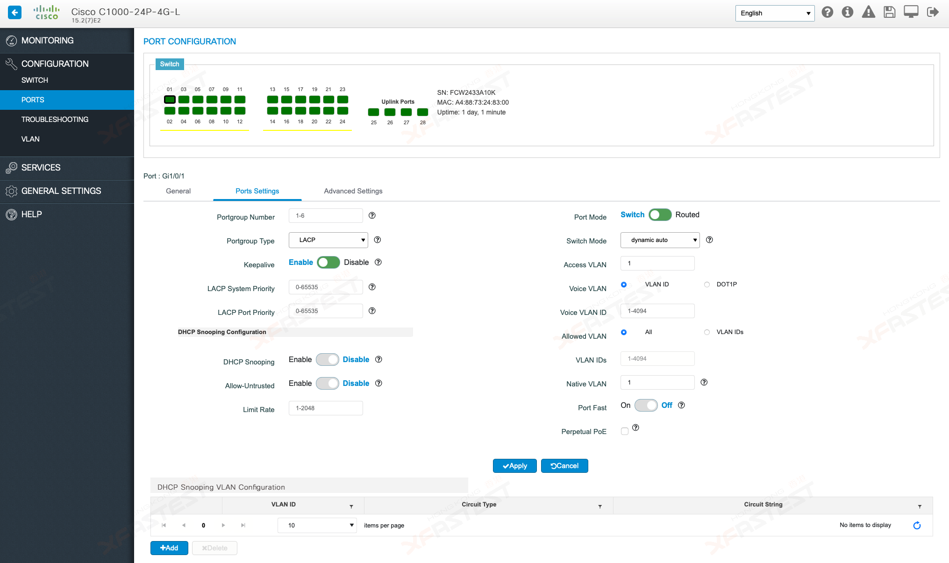
Task: Toggle the DHCP Snooping switch
Action: pyautogui.click(x=327, y=359)
